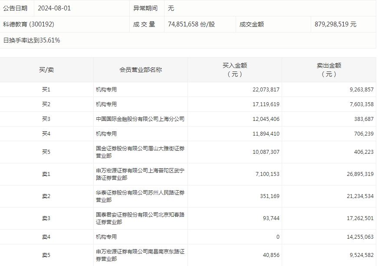Click 机构专用 in the 买1 row
The height and width of the screenshot is (266, 378).
coord(107,90)
